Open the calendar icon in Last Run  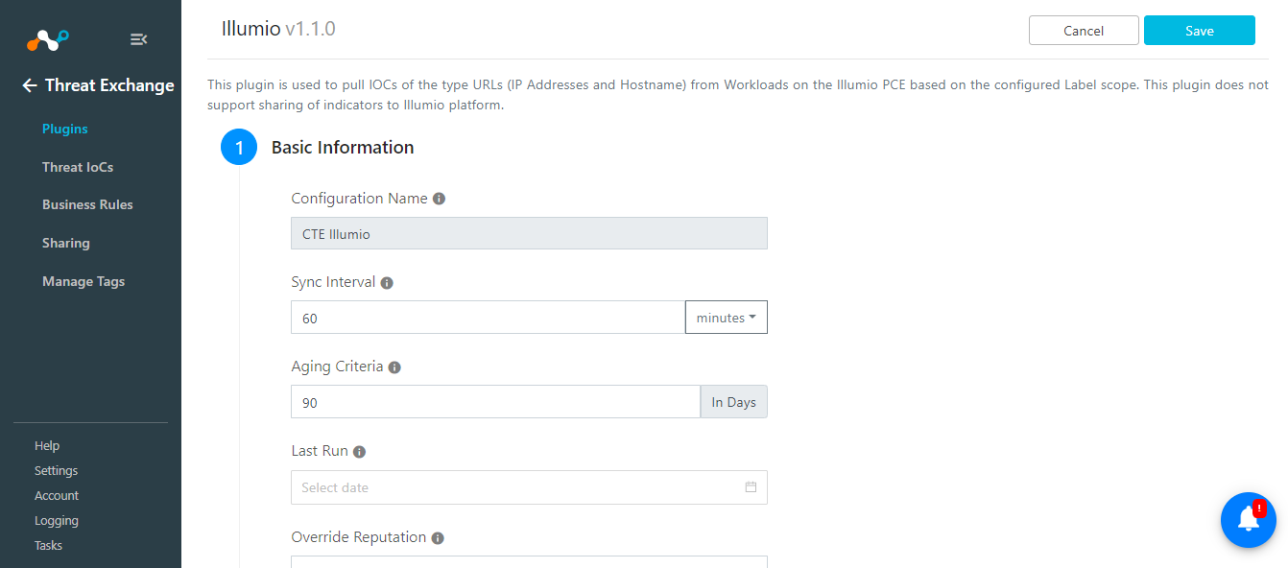click(751, 487)
